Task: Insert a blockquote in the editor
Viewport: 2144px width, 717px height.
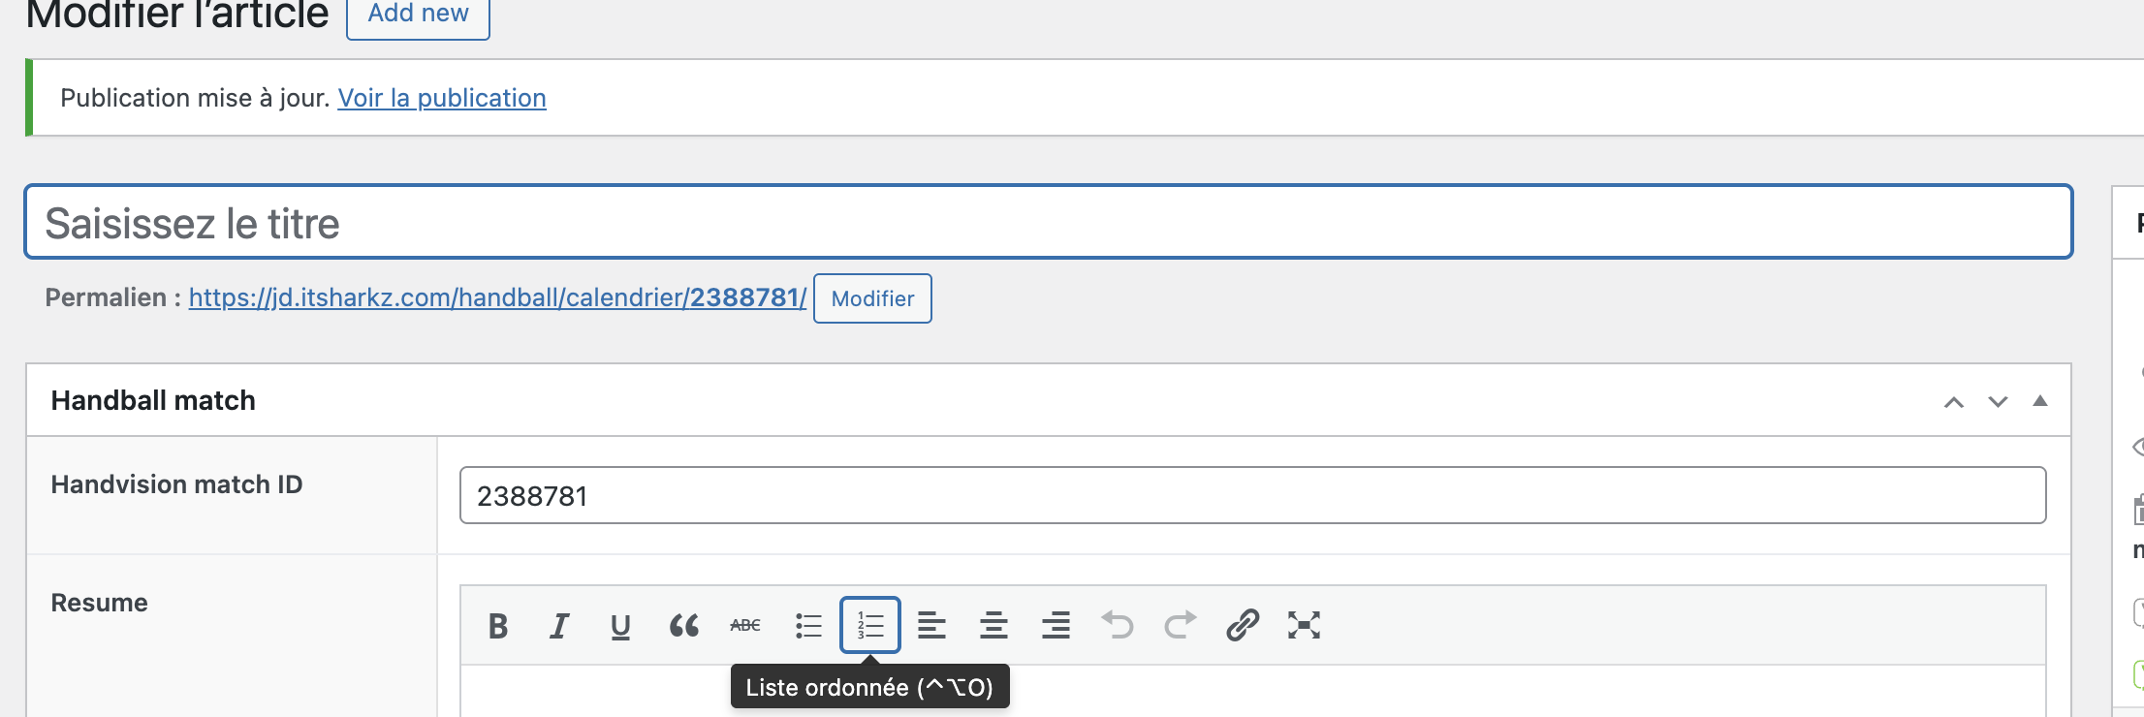Action: (683, 626)
